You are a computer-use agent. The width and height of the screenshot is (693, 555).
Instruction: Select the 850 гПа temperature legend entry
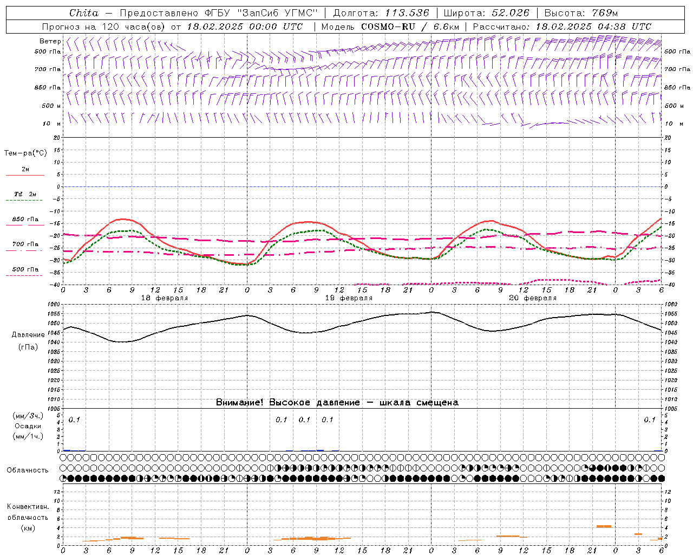click(25, 220)
